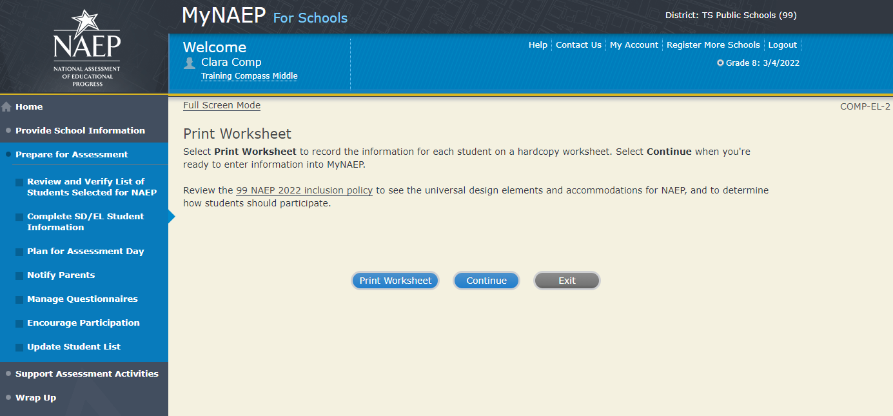Click square icon beside Manage Questionnaires
893x416 pixels.
tap(19, 299)
